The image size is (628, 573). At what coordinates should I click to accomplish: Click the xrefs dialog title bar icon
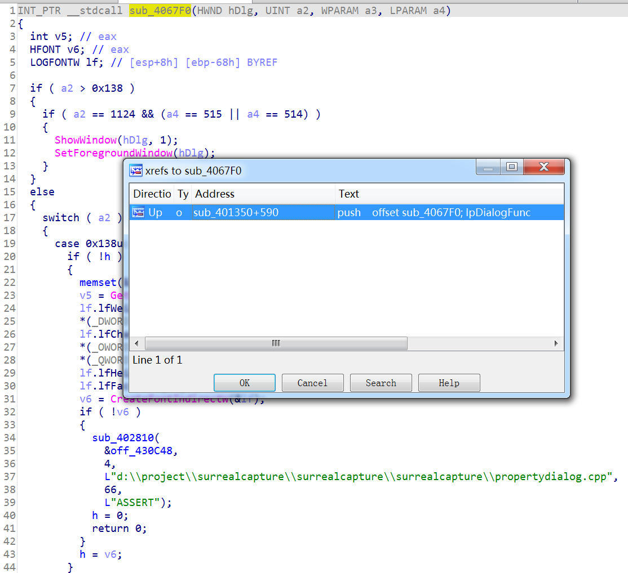136,171
